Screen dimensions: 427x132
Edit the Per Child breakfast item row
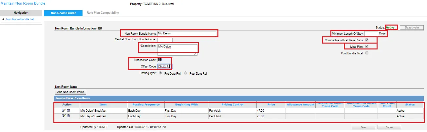pyautogui.click(x=64, y=116)
